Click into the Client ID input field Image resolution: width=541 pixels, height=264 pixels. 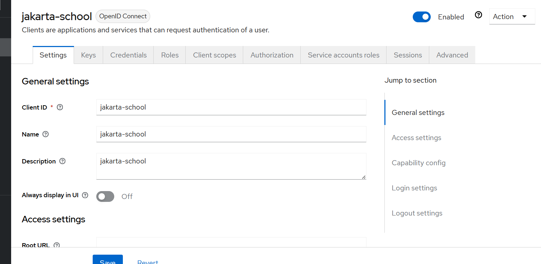coord(231,107)
